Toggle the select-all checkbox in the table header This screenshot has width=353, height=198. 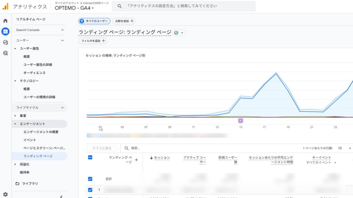(x=90, y=157)
